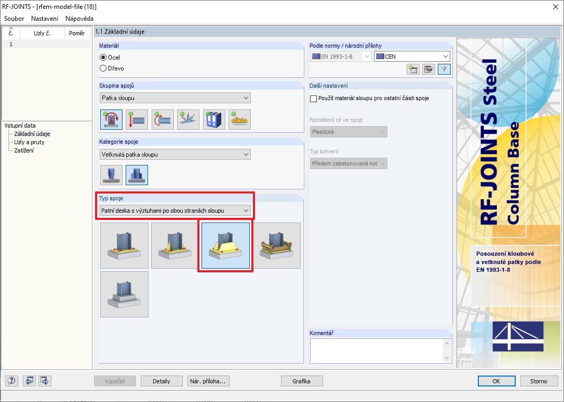Click the Poměr column header

(77, 33)
